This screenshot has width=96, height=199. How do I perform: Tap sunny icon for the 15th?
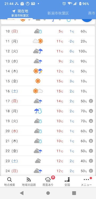click(x=38, y=81)
